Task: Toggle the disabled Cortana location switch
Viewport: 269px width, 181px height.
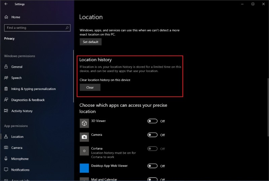Action: point(152,149)
